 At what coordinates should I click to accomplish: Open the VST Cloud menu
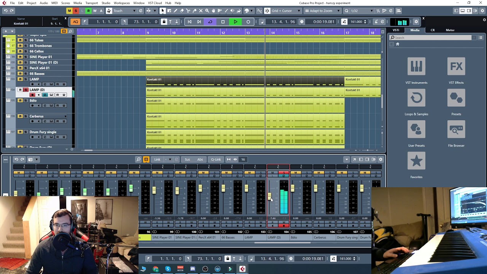coord(155,3)
